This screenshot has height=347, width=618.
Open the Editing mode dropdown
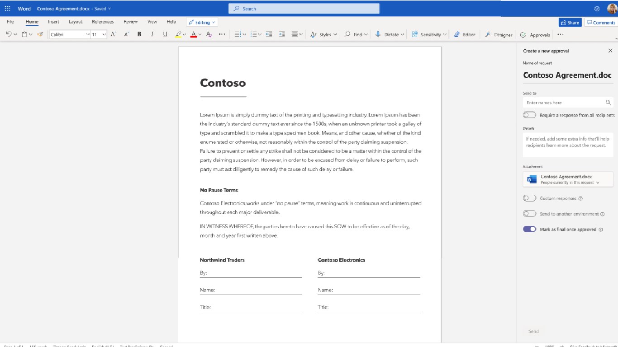point(202,22)
